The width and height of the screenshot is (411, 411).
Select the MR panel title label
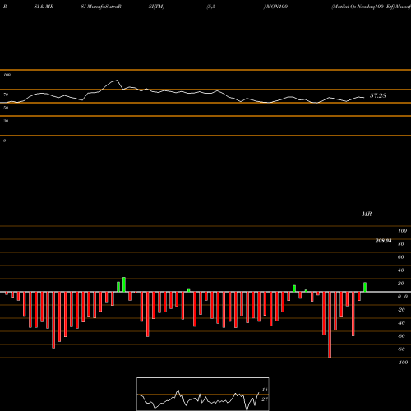pyautogui.click(x=367, y=214)
